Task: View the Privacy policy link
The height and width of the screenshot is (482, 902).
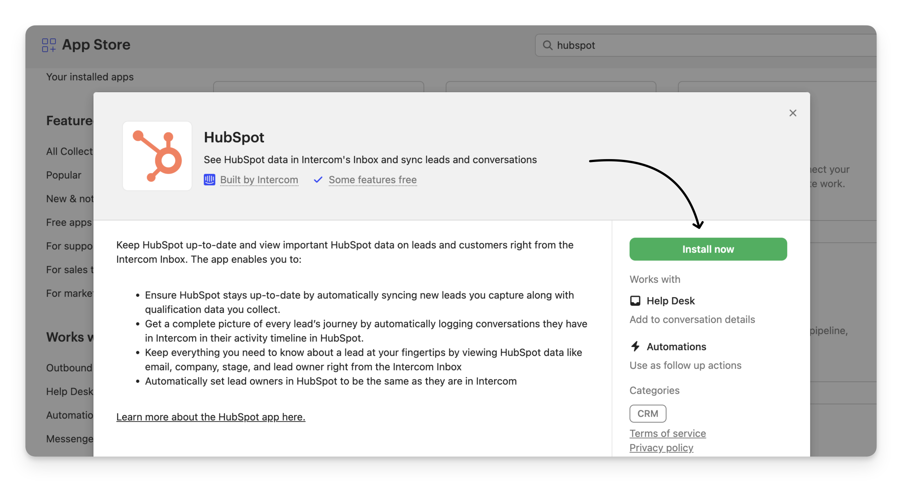Action: [661, 448]
